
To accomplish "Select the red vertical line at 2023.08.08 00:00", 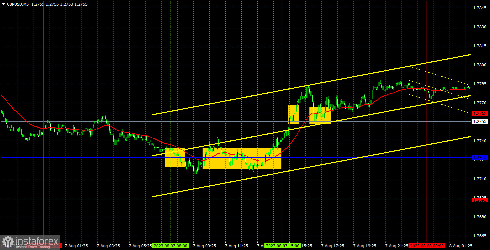I will pos(427,122).
